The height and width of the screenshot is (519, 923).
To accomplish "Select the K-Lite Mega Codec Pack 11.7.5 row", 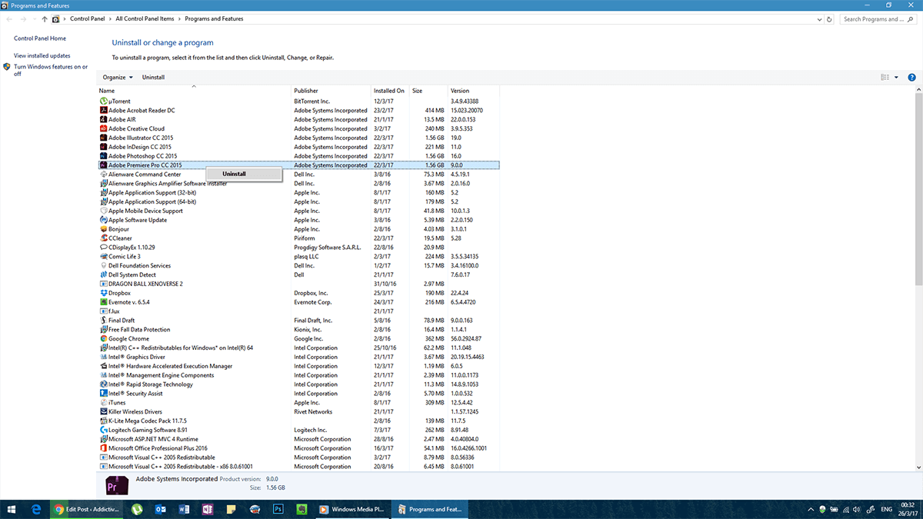I will click(299, 421).
